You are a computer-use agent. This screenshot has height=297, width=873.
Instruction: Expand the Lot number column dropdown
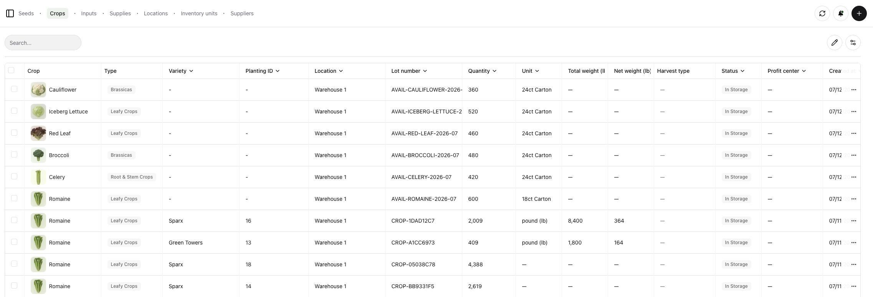(425, 71)
